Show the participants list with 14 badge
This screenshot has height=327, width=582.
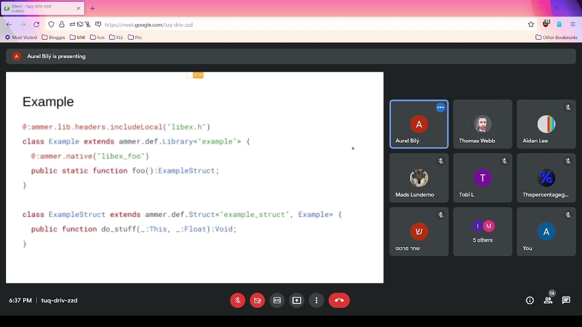[549, 300]
